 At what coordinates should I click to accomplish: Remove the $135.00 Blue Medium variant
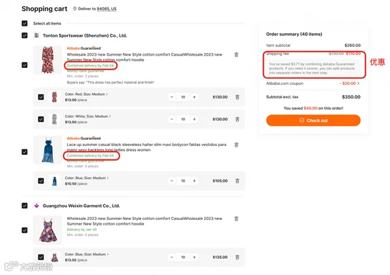pyautogui.click(x=237, y=257)
